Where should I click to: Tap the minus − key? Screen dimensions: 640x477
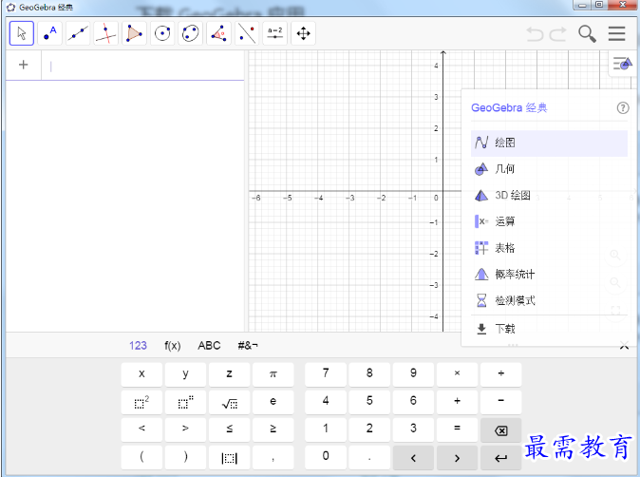tap(500, 402)
